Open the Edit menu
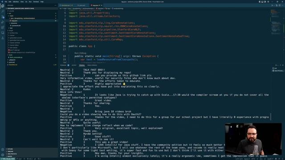This screenshot has height=160, width=285. coord(10,2)
